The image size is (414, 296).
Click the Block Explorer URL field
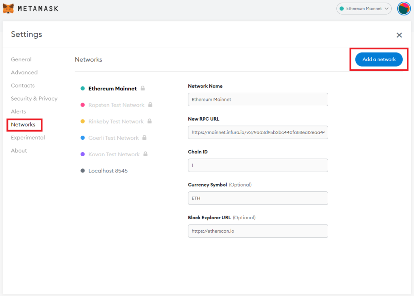(x=258, y=231)
